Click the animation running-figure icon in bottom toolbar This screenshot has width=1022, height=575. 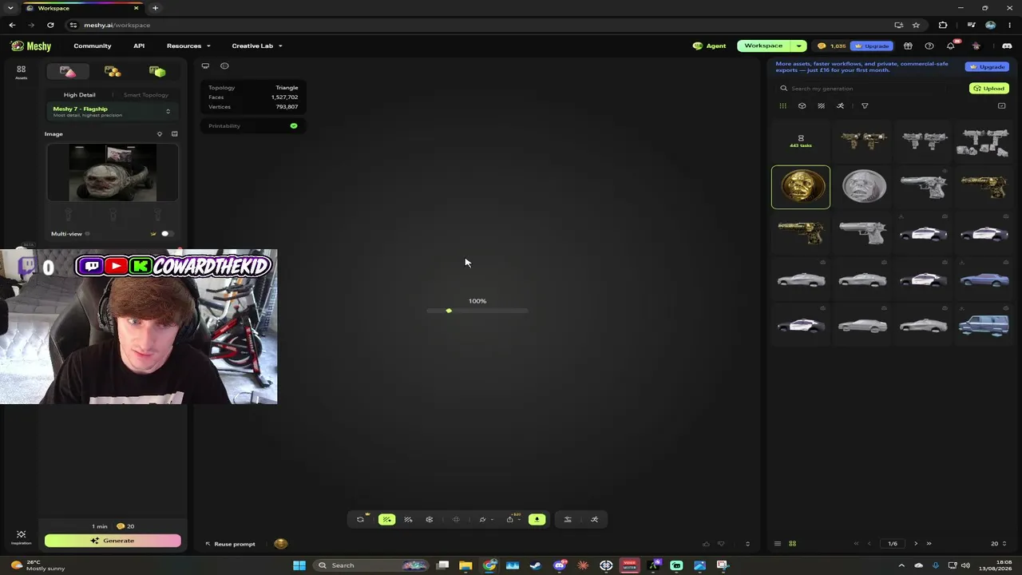pyautogui.click(x=594, y=520)
